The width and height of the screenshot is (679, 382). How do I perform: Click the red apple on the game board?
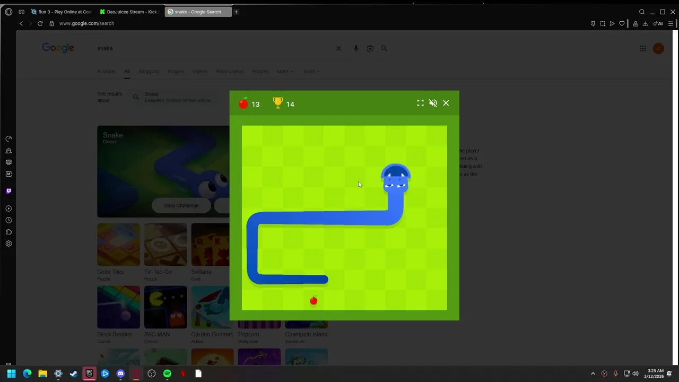314,301
